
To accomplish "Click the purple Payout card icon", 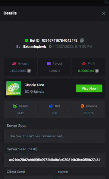I will pyautogui.click(x=49, y=63).
